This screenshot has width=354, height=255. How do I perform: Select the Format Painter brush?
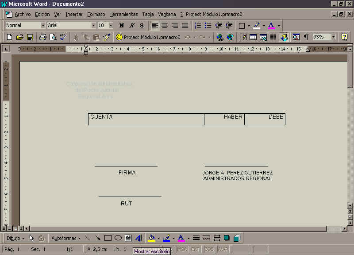click(107, 37)
